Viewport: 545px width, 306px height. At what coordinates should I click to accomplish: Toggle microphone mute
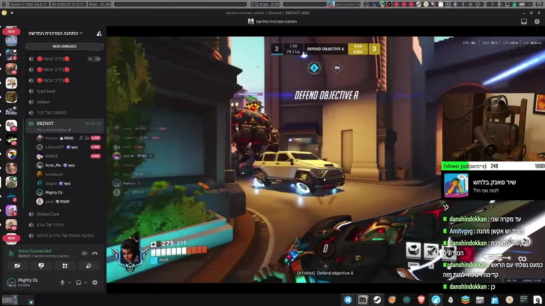coord(62,283)
